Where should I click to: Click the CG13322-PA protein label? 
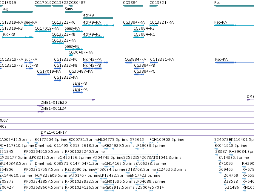66,77
